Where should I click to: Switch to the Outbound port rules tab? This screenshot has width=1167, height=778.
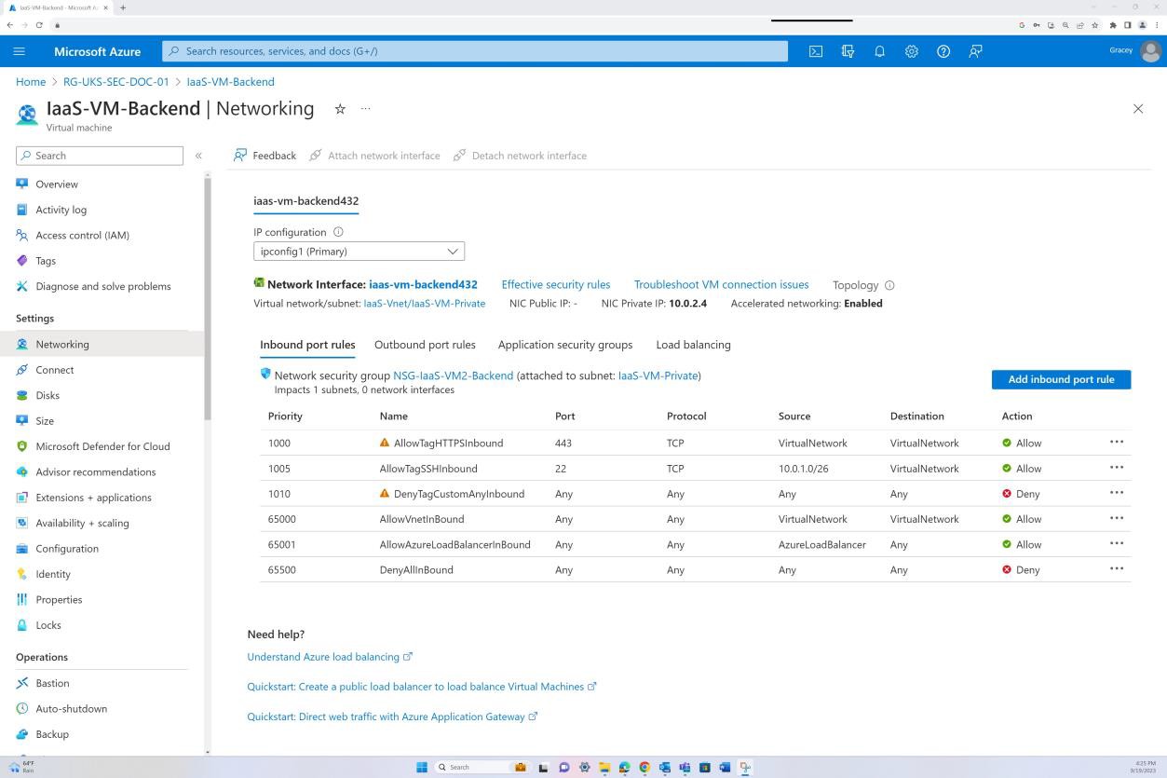[425, 345]
